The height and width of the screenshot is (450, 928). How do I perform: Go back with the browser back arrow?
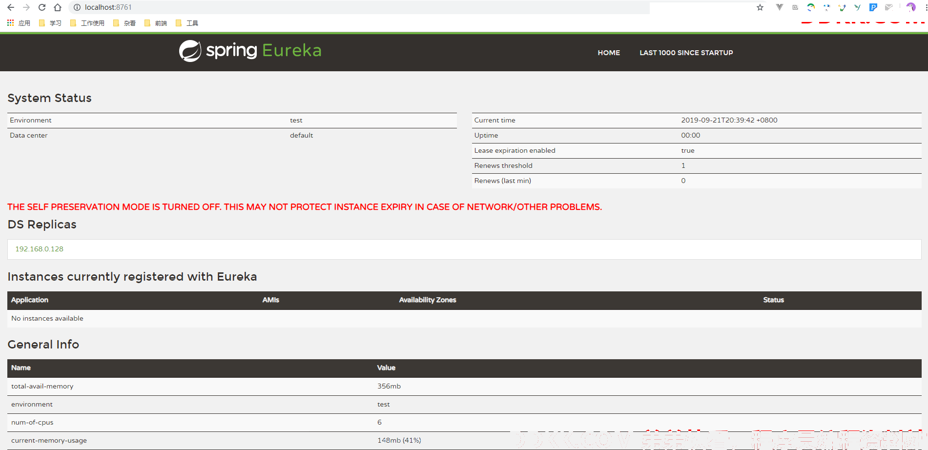[x=11, y=7]
